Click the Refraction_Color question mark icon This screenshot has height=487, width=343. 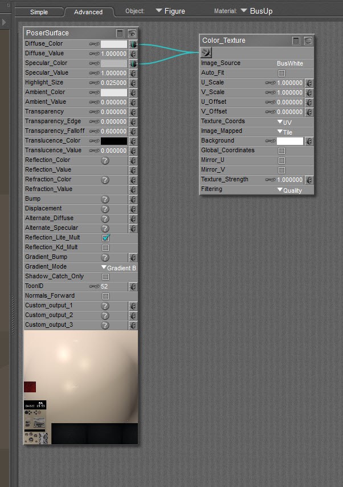tap(105, 180)
